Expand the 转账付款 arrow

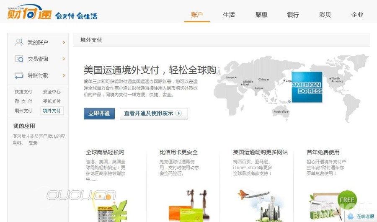click(64, 75)
